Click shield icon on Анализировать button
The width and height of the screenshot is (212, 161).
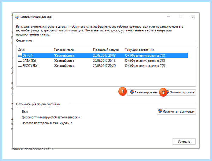132,92
